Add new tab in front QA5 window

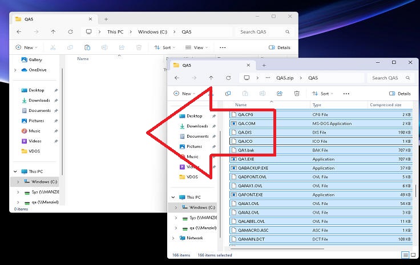264,65
